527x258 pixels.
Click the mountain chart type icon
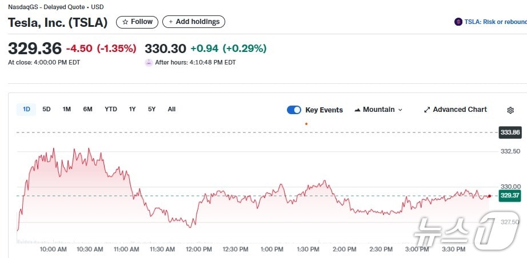(x=358, y=110)
